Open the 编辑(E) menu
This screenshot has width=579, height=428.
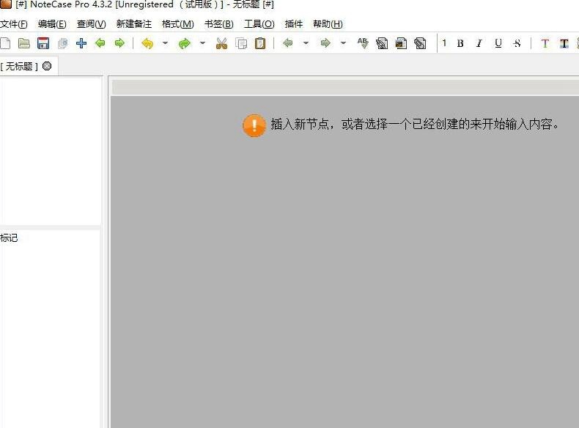point(52,24)
